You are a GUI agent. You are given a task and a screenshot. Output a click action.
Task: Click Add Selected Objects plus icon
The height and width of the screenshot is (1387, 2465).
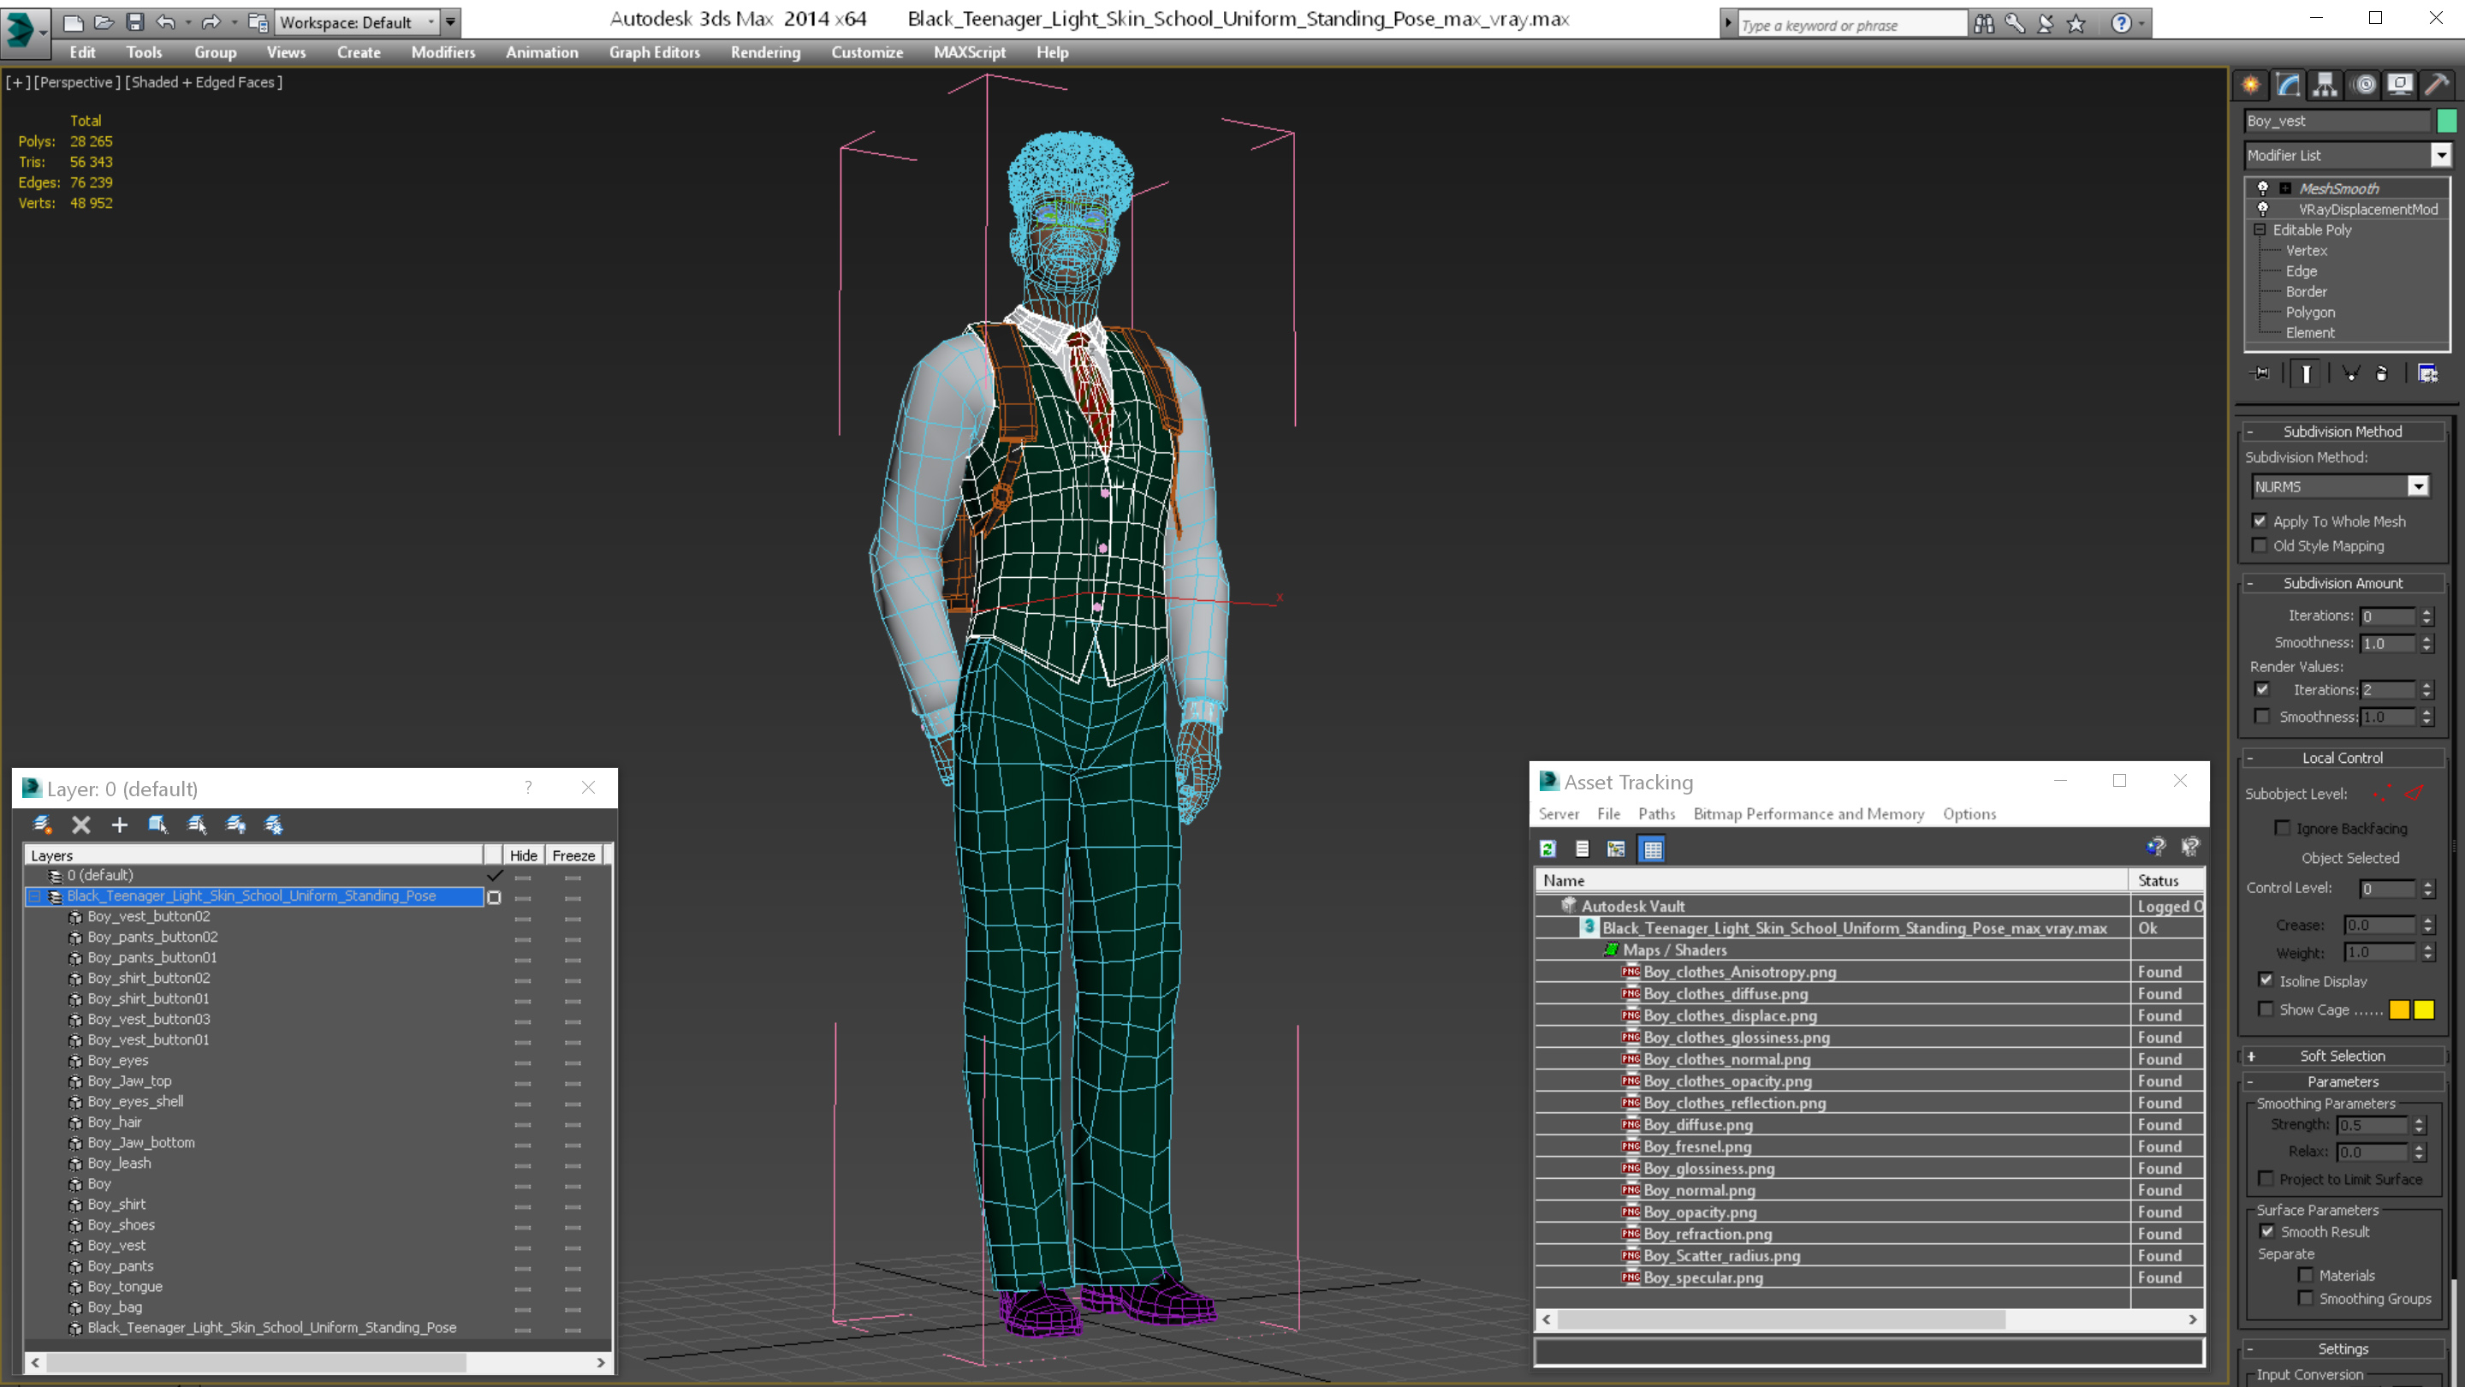pyautogui.click(x=120, y=824)
